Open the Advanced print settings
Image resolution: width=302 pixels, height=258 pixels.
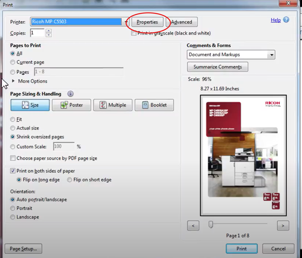click(x=182, y=22)
